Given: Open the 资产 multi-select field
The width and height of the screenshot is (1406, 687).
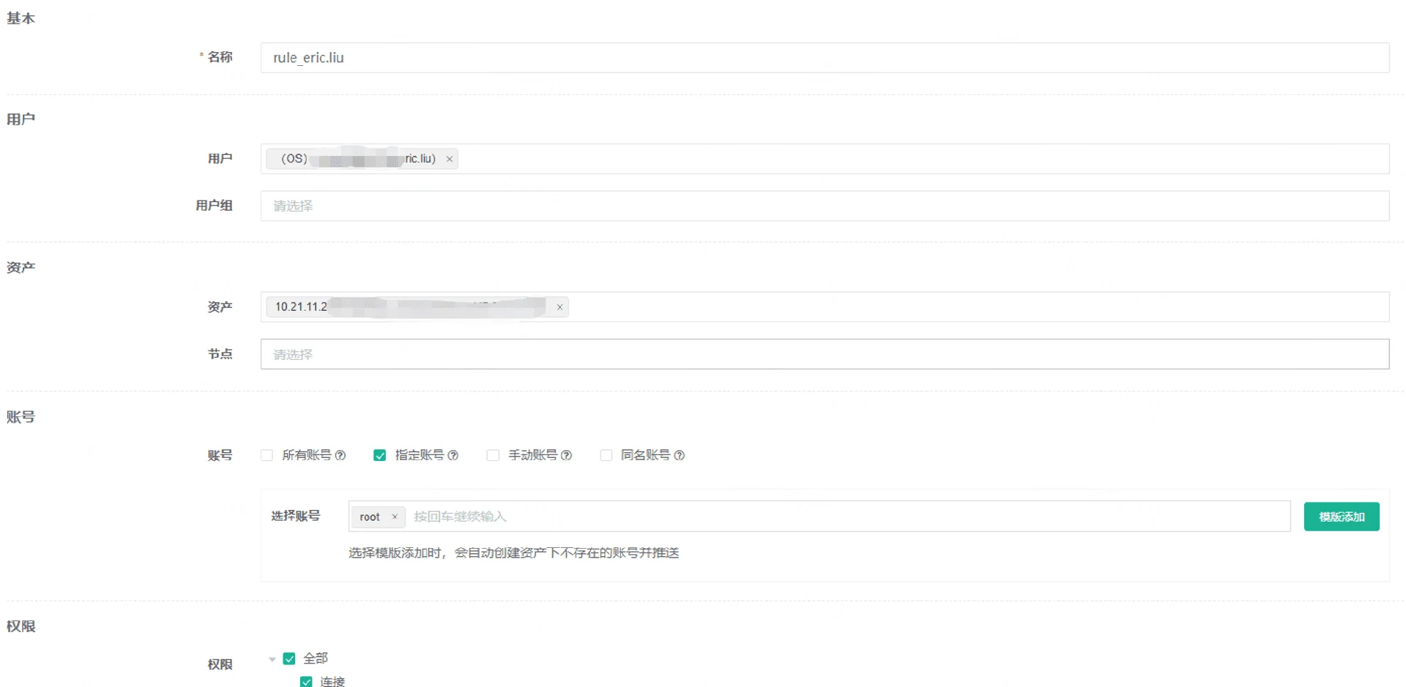Looking at the screenshot, I should pyautogui.click(x=825, y=307).
